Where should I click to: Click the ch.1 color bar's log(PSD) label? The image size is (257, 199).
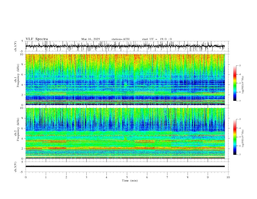pos(243,85)
